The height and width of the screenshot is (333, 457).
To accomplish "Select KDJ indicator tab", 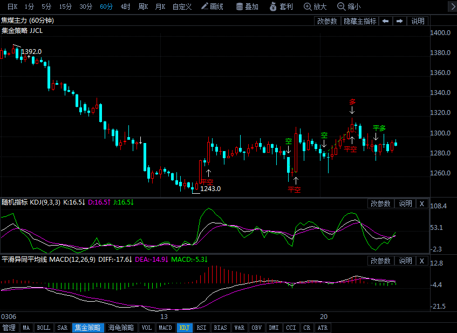I will click(184, 328).
